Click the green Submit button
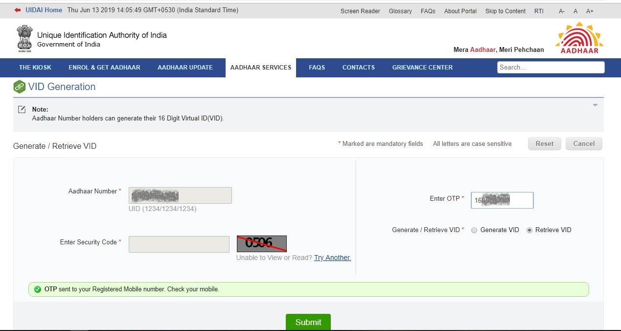 click(x=308, y=322)
